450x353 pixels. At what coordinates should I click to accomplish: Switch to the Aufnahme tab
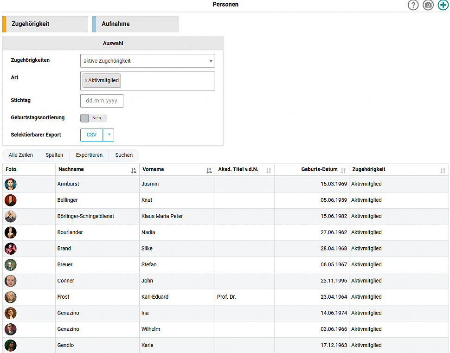[135, 24]
